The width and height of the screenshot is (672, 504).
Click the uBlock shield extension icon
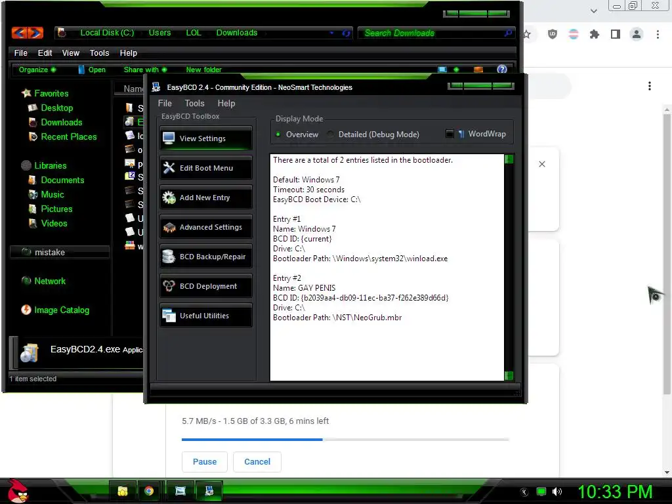[x=553, y=34]
